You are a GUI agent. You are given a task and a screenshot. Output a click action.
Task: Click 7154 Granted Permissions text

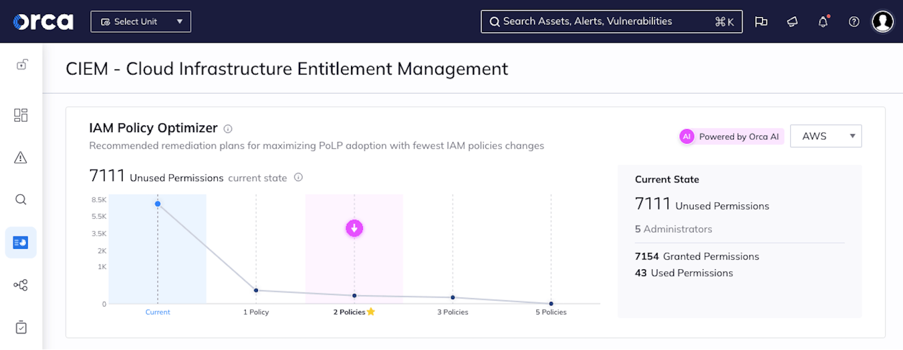[x=697, y=256]
